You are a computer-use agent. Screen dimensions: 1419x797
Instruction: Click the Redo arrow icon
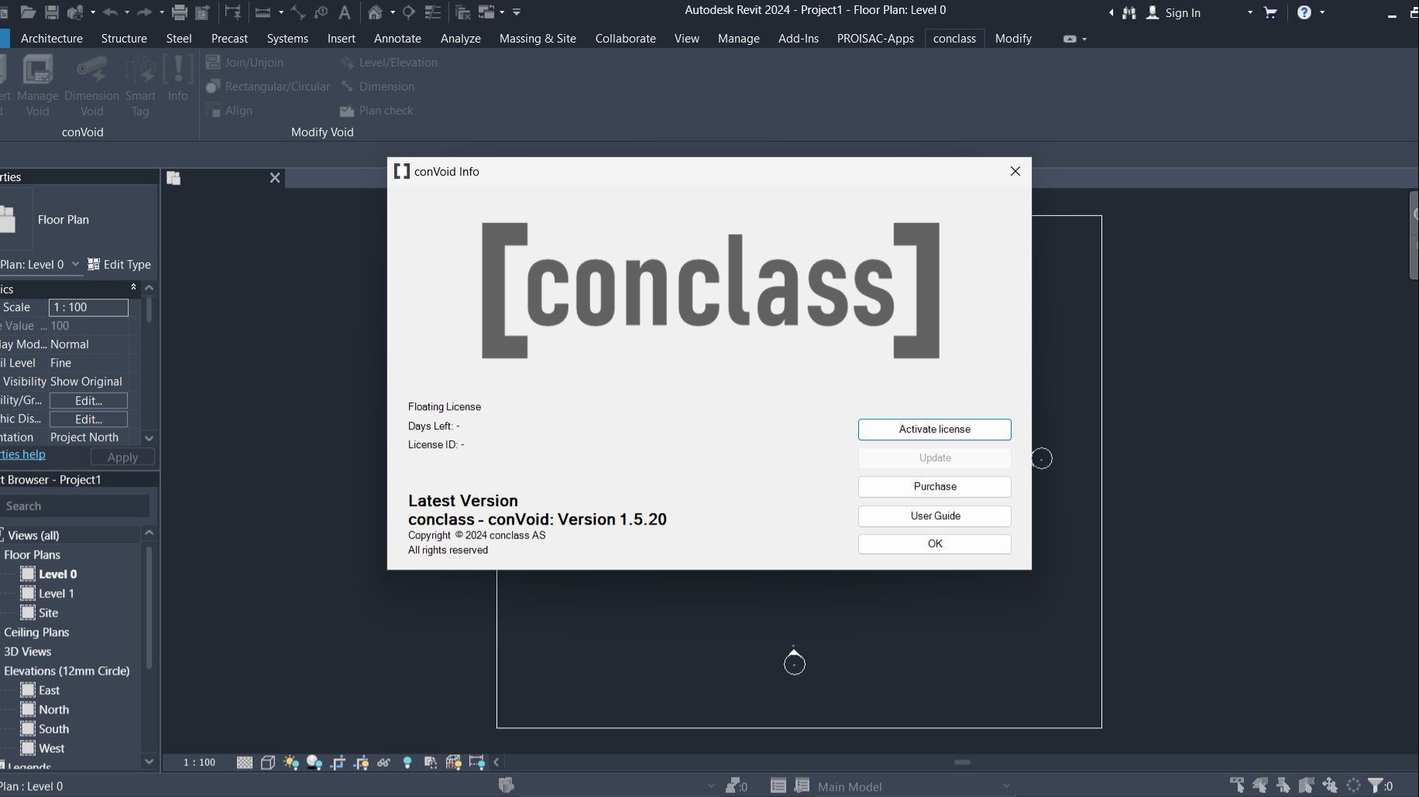click(x=144, y=12)
